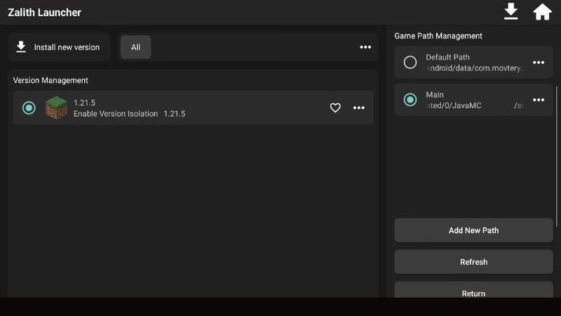Image resolution: width=561 pixels, height=316 pixels.
Task: Click Install new version button
Action: coord(59,47)
